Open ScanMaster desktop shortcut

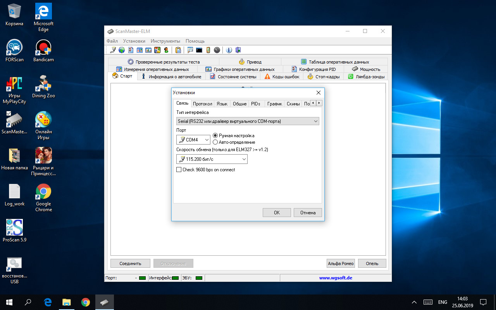tap(14, 123)
